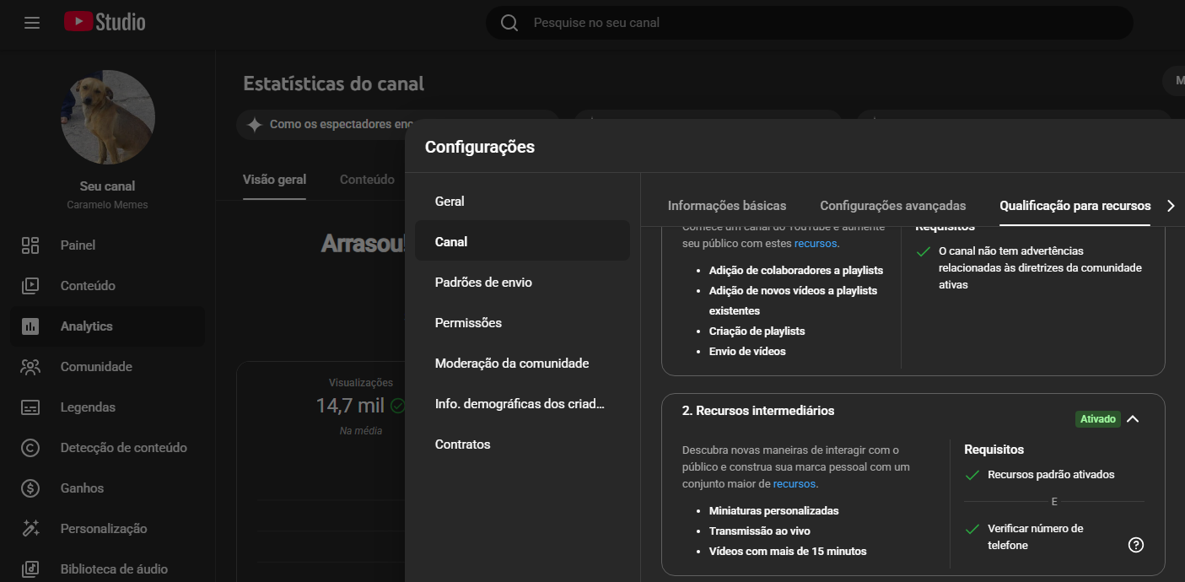Open the Permissões settings section
The width and height of the screenshot is (1185, 582).
pos(522,323)
